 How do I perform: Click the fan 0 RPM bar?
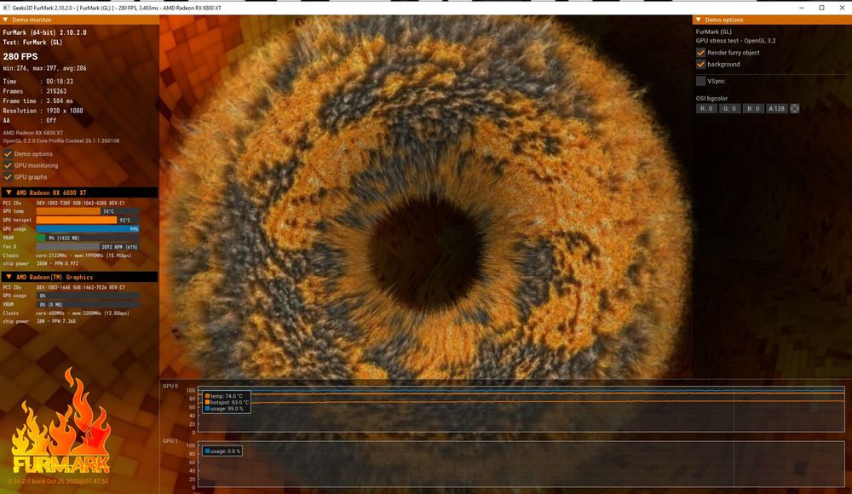click(x=88, y=246)
